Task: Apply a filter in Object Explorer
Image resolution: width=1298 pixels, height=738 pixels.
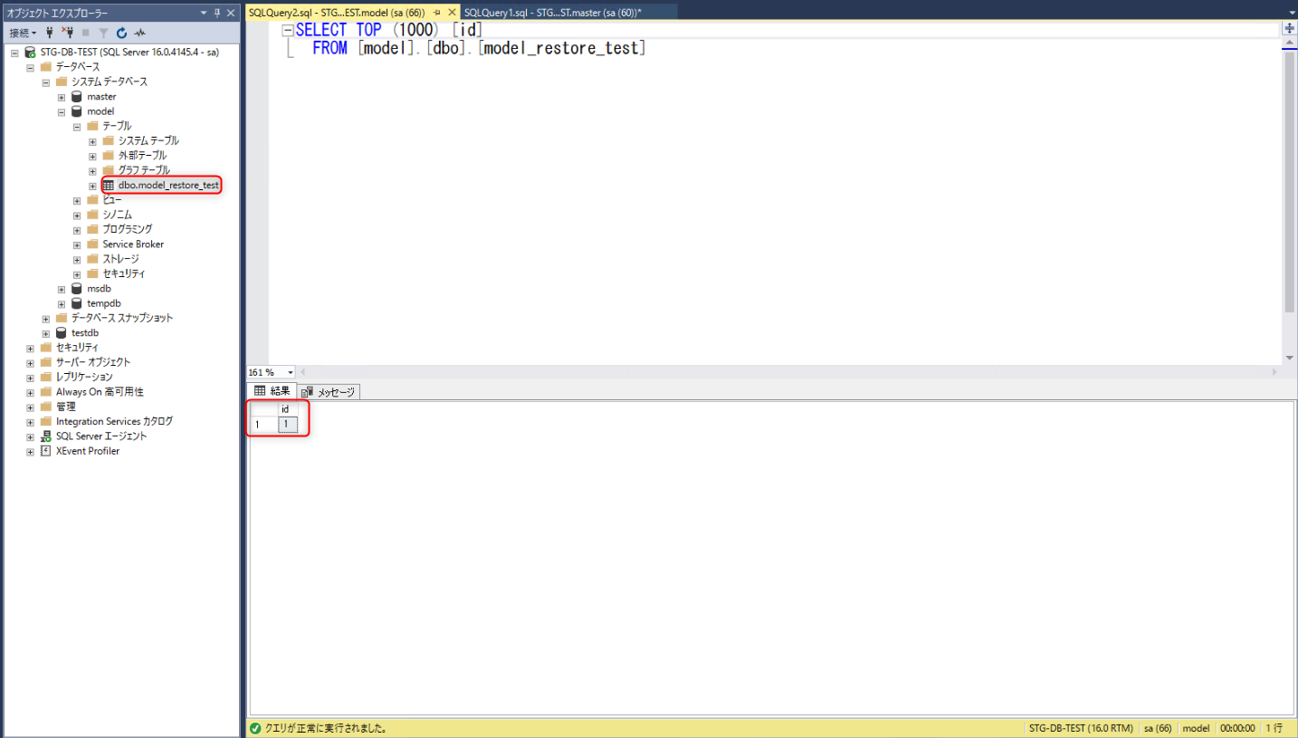Action: [103, 33]
